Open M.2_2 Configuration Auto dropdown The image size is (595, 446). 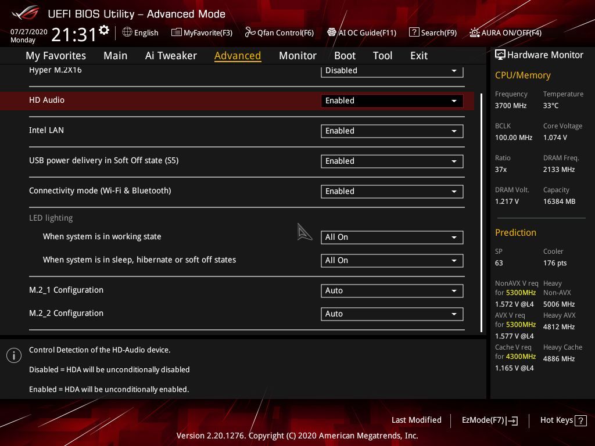tap(392, 314)
